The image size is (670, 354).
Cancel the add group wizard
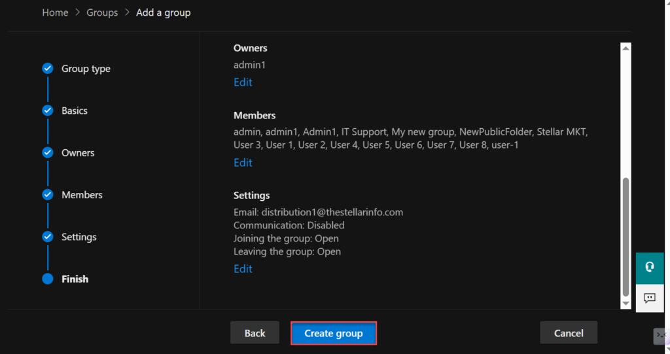pos(569,333)
